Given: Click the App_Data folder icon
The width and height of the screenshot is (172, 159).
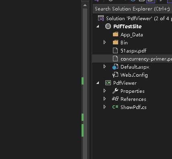Looking at the screenshot, I should [115, 34].
